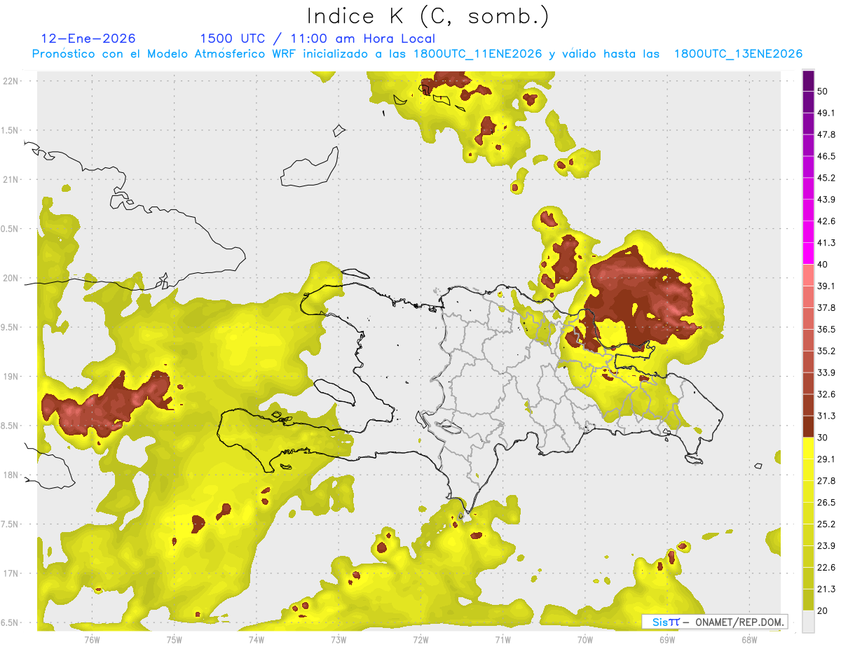Click the '75W' longitude label
Screen dimensions: 841x649
tap(175, 640)
